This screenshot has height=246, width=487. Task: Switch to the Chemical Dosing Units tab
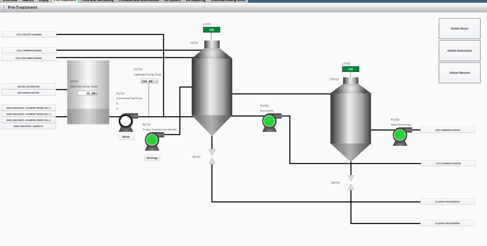228,1
